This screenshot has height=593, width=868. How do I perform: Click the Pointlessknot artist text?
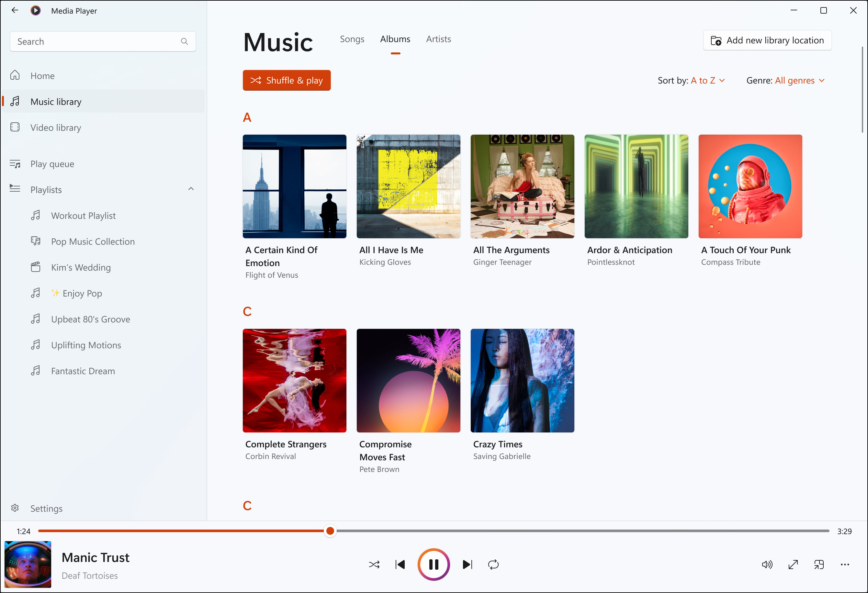coord(611,262)
